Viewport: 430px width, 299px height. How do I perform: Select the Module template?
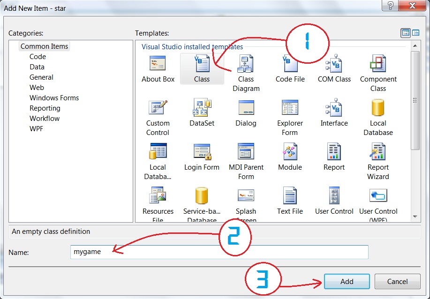[290, 157]
